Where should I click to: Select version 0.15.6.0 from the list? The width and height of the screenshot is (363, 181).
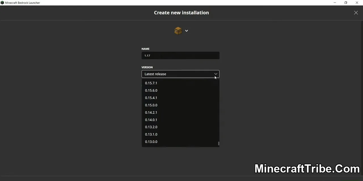pyautogui.click(x=180, y=90)
